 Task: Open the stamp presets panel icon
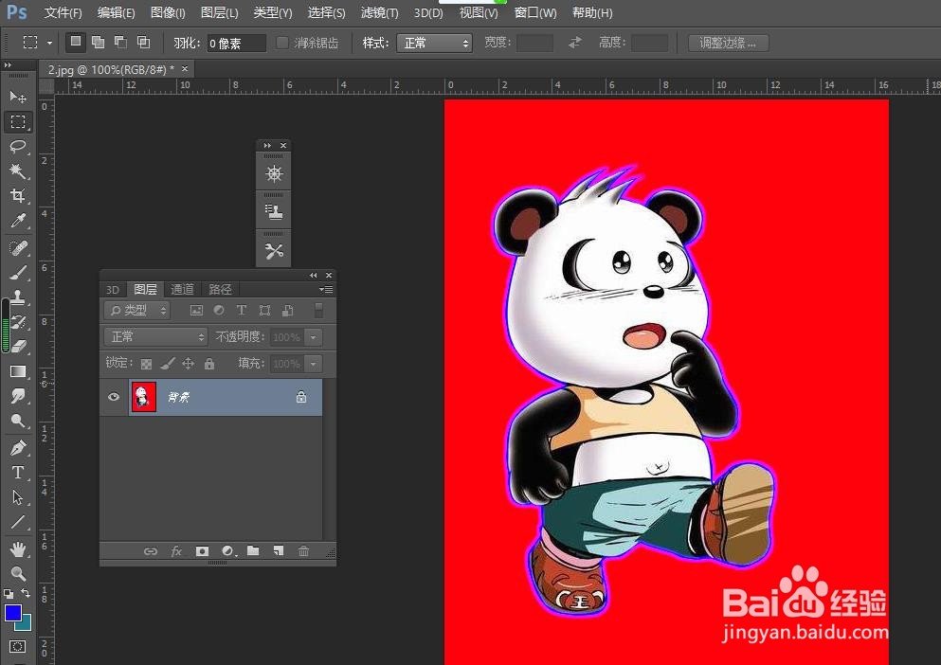pos(274,212)
